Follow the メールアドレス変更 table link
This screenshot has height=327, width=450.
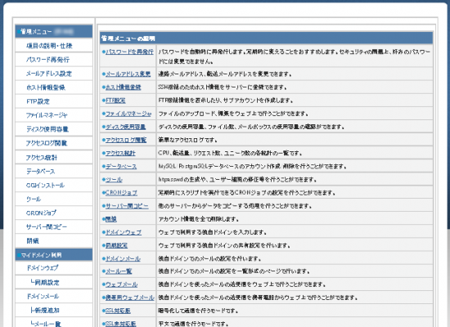coord(128,74)
